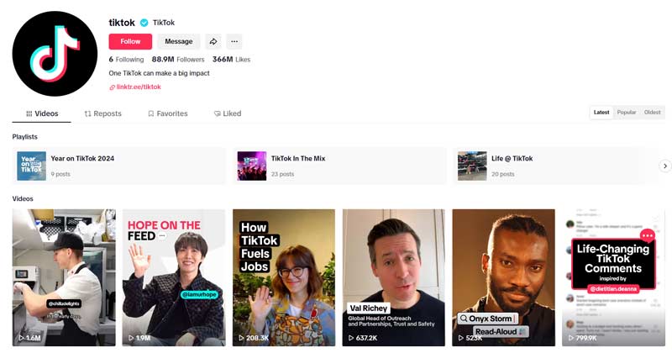The image size is (672, 353).
Task: Click the TikTok profile avatar logo
Action: point(55,54)
